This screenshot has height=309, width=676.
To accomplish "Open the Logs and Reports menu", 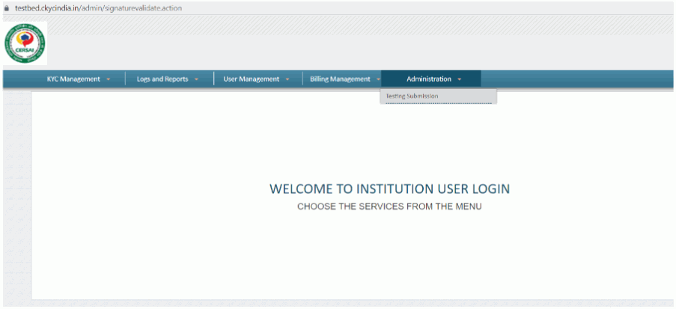I will 162,79.
